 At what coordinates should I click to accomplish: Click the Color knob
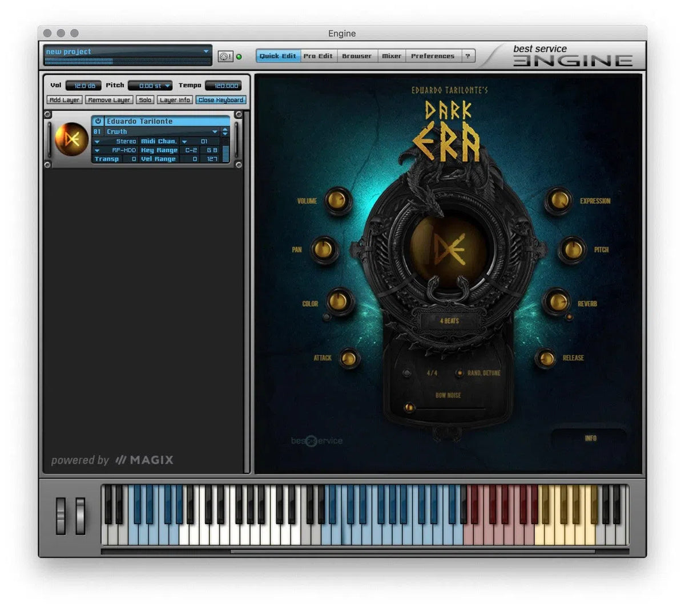pyautogui.click(x=340, y=301)
